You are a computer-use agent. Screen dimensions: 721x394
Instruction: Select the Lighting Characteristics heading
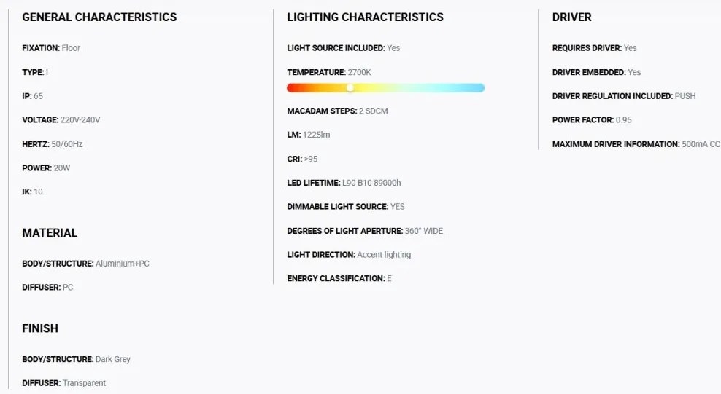pyautogui.click(x=365, y=17)
